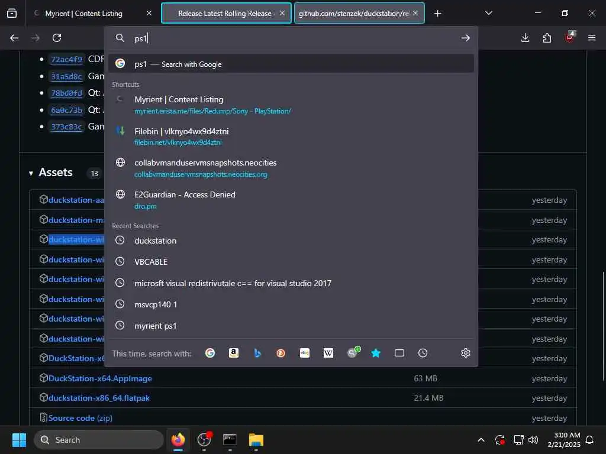Open commit link 373c83c
The width and height of the screenshot is (606, 454).
(66, 127)
